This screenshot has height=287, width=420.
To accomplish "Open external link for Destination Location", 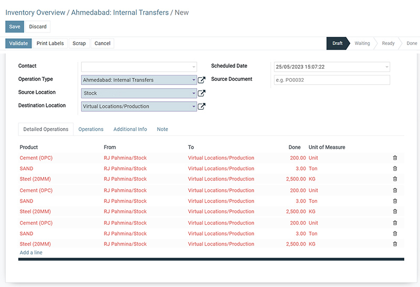I will point(202,107).
